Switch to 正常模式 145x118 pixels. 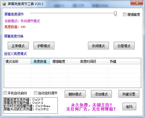pyautogui.click(x=18, y=46)
